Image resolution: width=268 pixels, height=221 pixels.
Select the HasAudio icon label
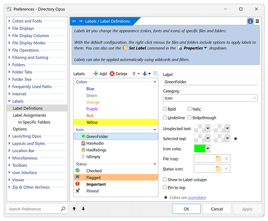click(x=116, y=143)
